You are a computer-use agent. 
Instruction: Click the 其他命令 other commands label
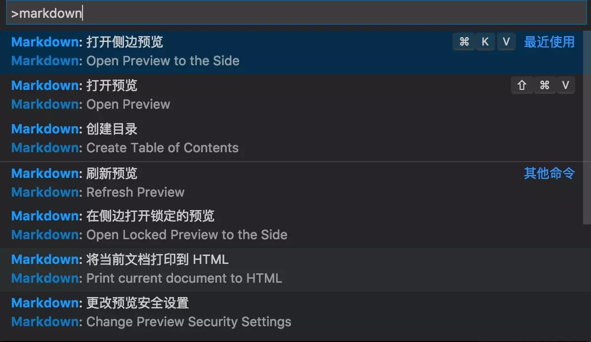[x=549, y=173]
